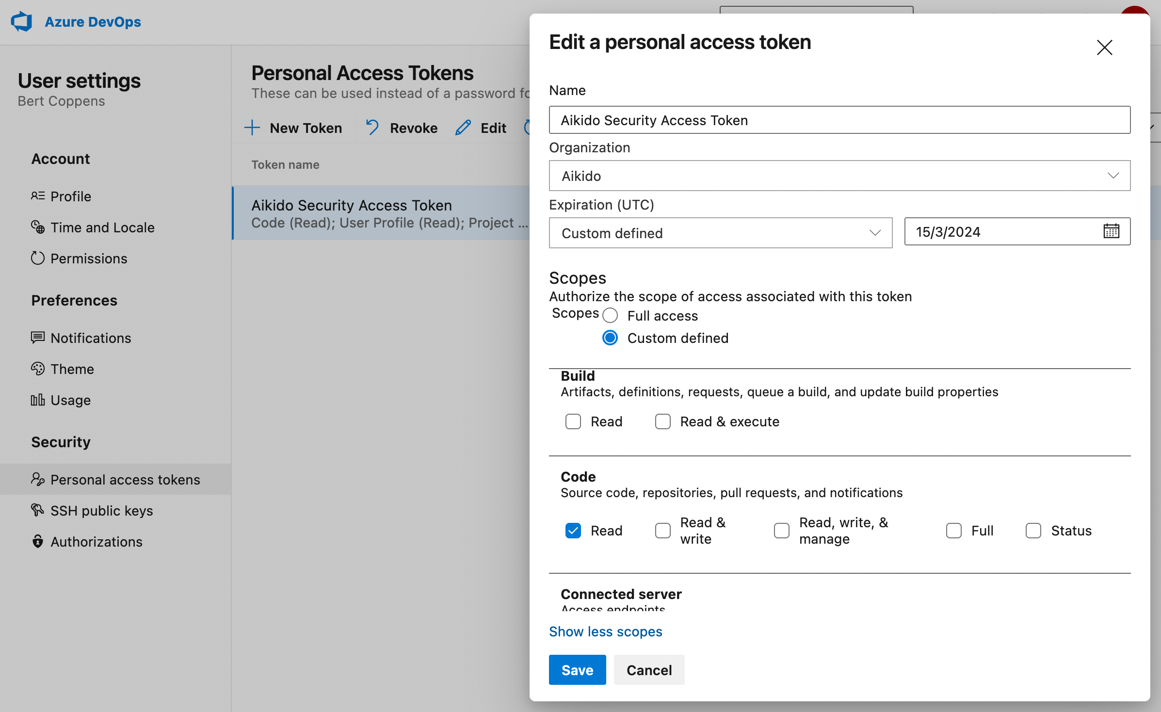1161x712 pixels.
Task: Cancel editing the access token
Action: coord(649,670)
